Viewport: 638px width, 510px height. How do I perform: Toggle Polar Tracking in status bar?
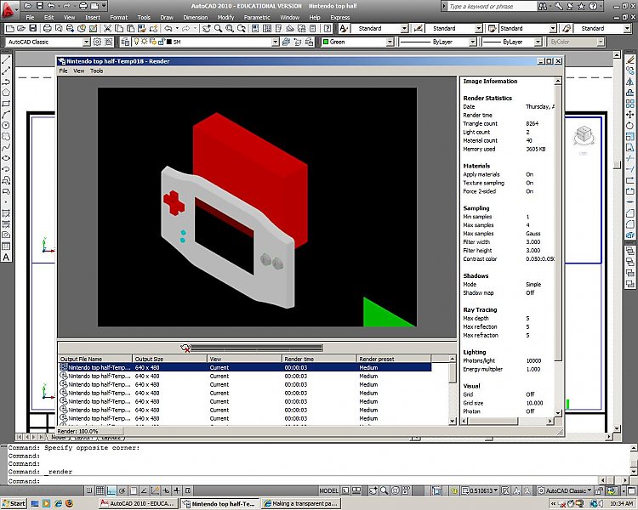pyautogui.click(x=122, y=490)
